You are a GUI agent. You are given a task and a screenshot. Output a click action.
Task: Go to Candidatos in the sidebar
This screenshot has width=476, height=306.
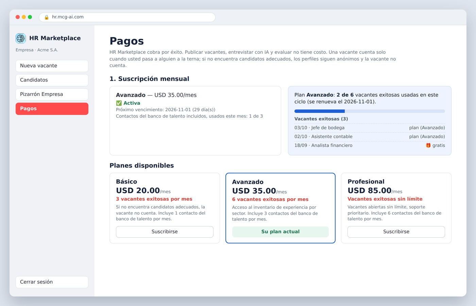52,80
